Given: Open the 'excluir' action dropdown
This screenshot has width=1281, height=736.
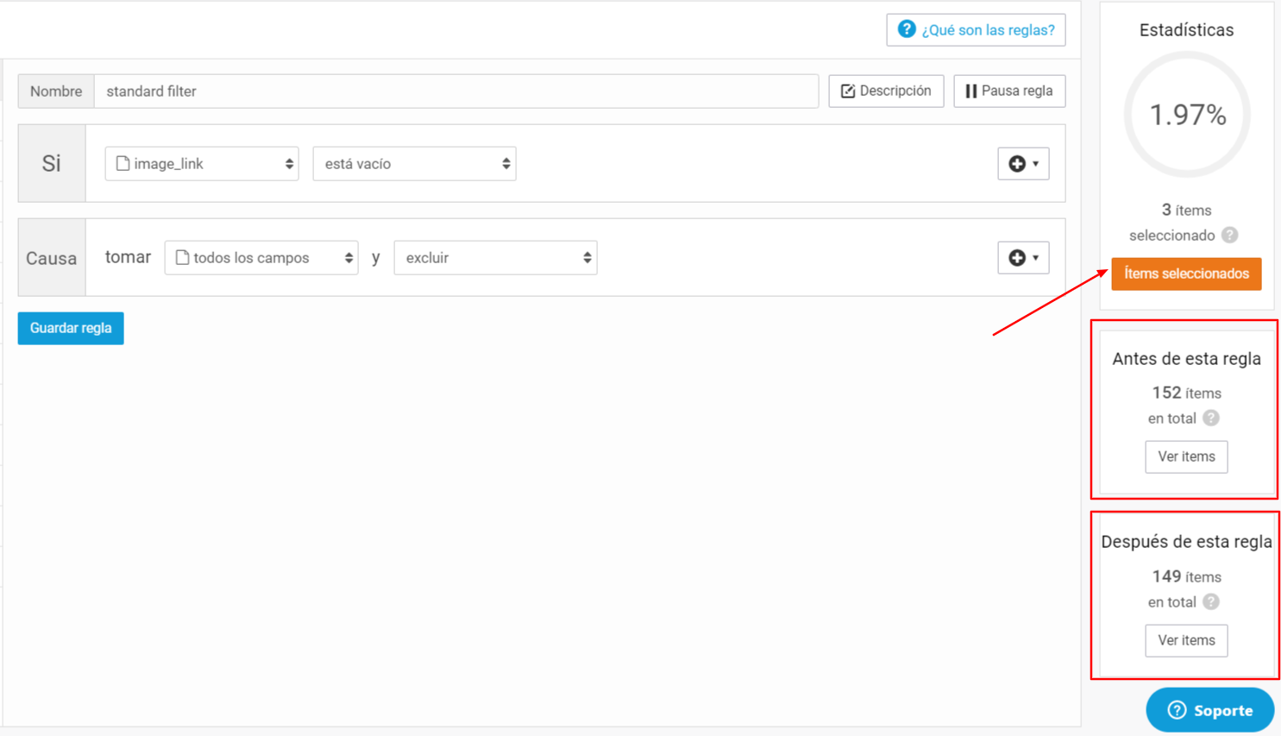Looking at the screenshot, I should click(x=495, y=258).
